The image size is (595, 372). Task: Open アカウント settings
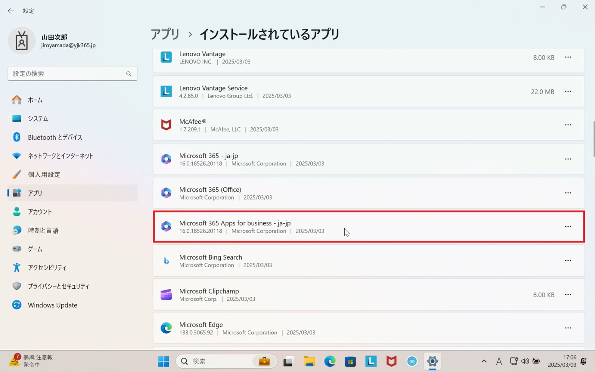pyautogui.click(x=72, y=212)
